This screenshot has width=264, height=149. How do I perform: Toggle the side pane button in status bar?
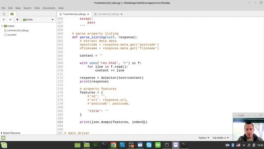click(x=3, y=138)
